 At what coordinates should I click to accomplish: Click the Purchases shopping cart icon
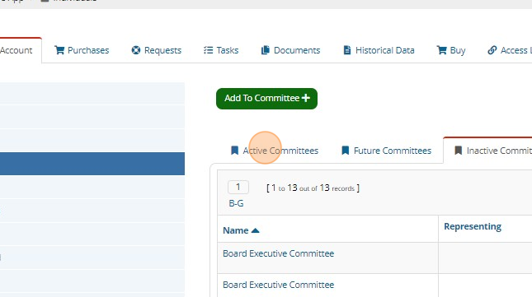tap(59, 50)
